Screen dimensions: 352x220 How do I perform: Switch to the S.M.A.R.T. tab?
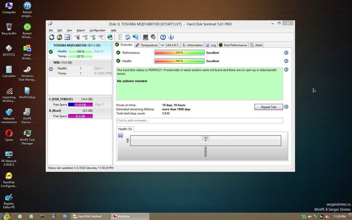click(x=170, y=45)
